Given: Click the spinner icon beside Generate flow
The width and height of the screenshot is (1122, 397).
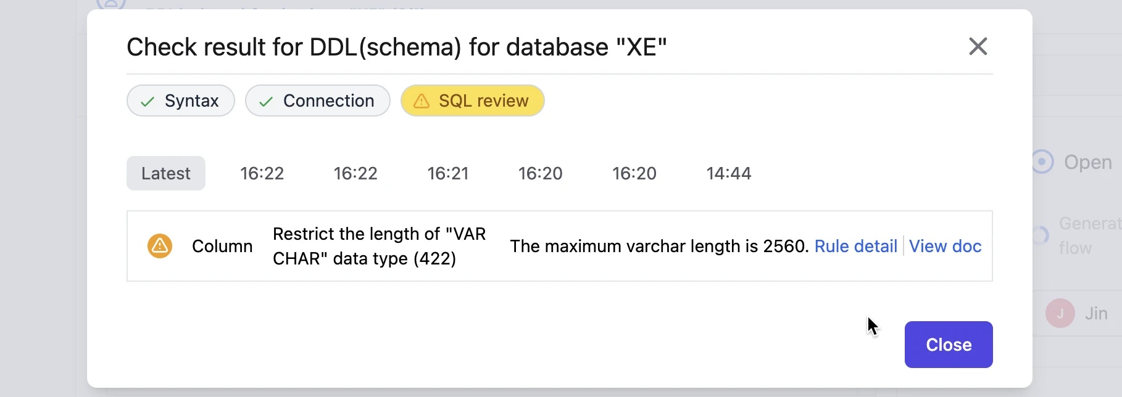Looking at the screenshot, I should pyautogui.click(x=1041, y=235).
